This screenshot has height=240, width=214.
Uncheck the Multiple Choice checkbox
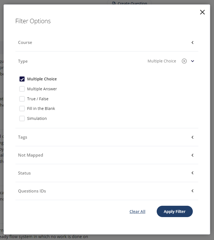pyautogui.click(x=22, y=79)
